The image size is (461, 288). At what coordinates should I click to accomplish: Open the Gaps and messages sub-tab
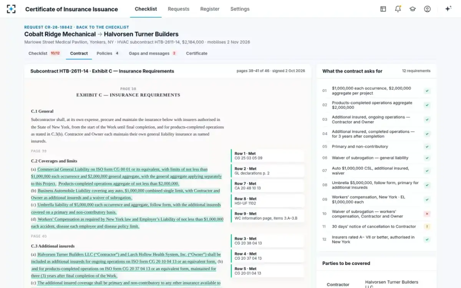[x=153, y=53]
